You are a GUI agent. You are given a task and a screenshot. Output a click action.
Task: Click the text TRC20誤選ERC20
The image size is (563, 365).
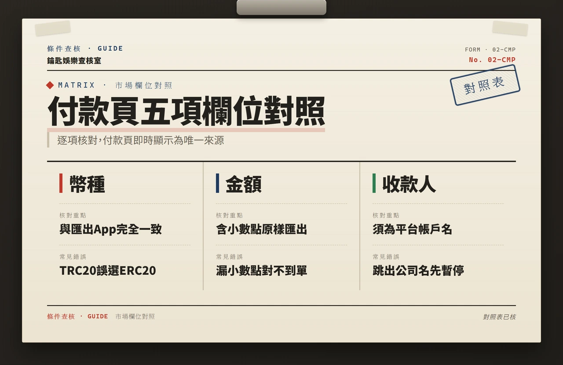(108, 270)
